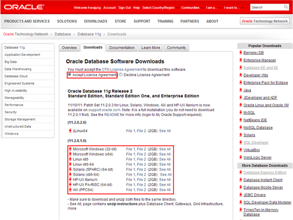
Task: Click the download icon beside Microsoft Windows (32-bit)
Action: click(x=70, y=149)
